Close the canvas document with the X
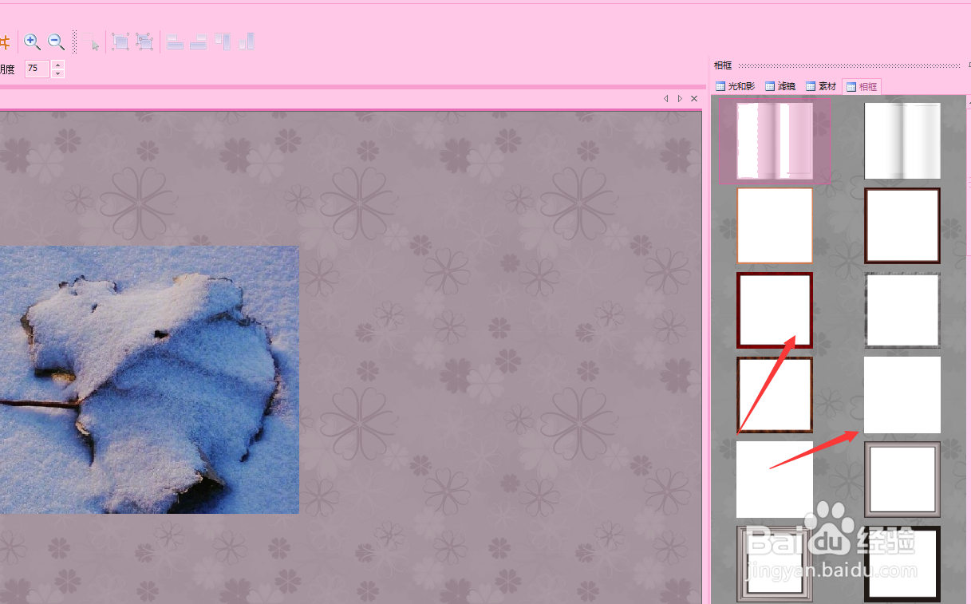Image resolution: width=971 pixels, height=604 pixels. 694,98
